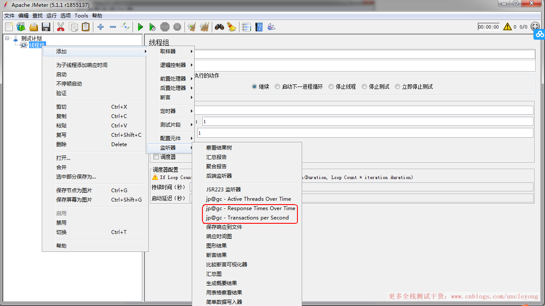Screen dimensions: 545x306
Task: Click the Plugins Manager feather icon
Action: [x=271, y=27]
